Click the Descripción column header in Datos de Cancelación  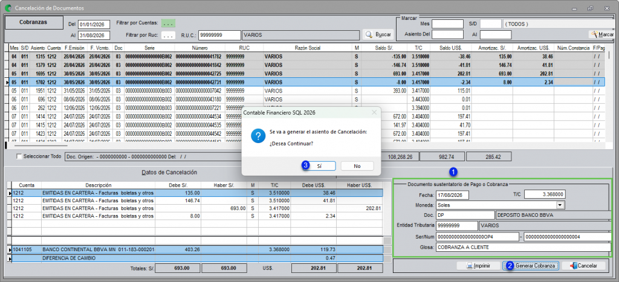(x=99, y=185)
